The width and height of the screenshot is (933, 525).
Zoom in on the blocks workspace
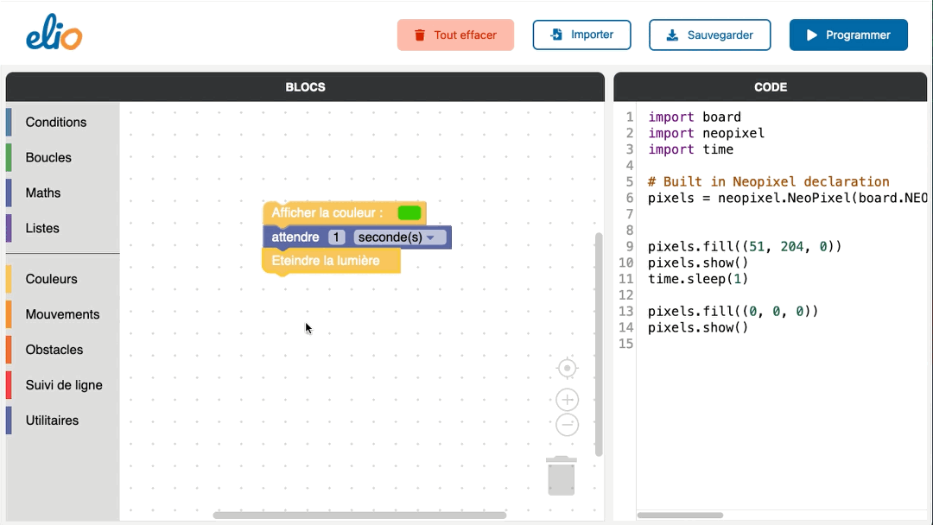click(567, 400)
